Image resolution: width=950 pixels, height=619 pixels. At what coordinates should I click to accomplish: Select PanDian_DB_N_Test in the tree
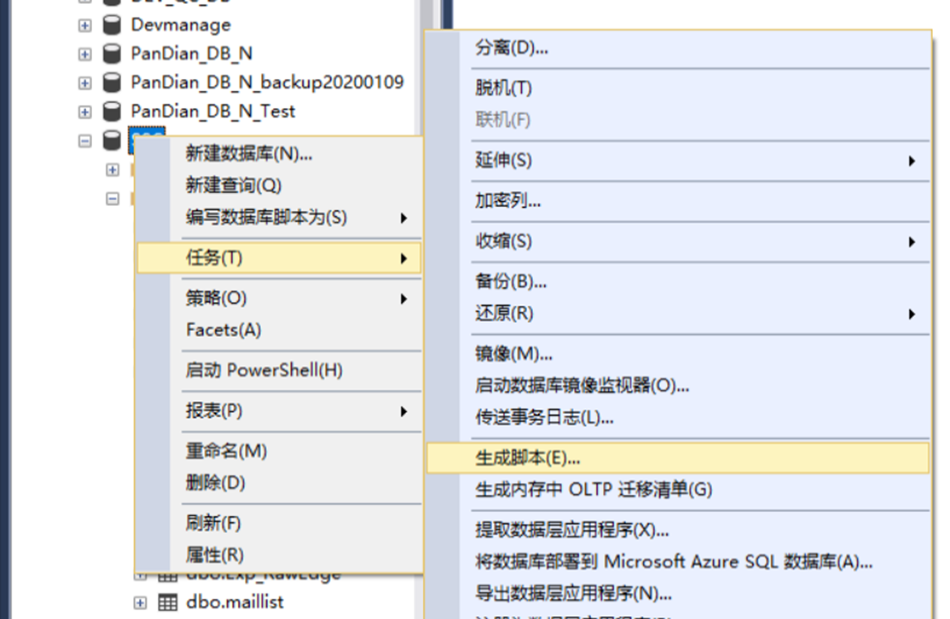pos(214,112)
